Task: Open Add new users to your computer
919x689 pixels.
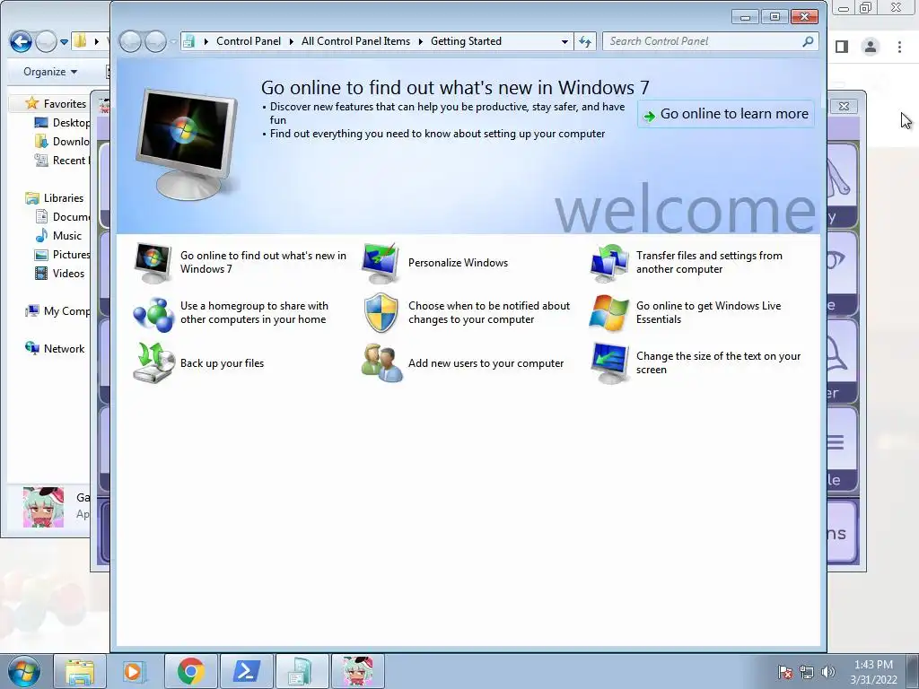Action: (x=486, y=363)
